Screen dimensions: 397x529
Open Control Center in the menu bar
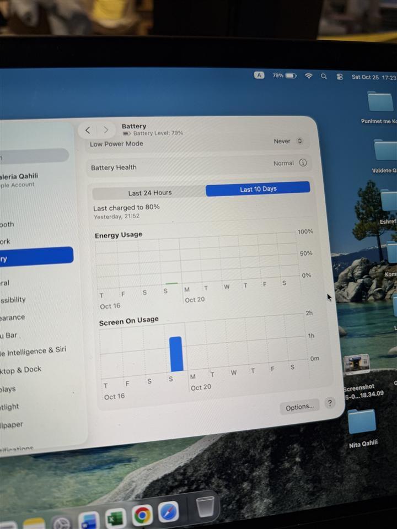pyautogui.click(x=340, y=77)
